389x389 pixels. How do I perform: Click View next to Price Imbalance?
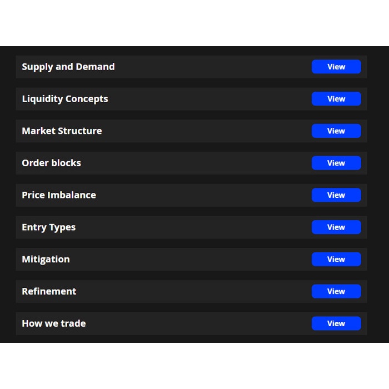point(336,195)
